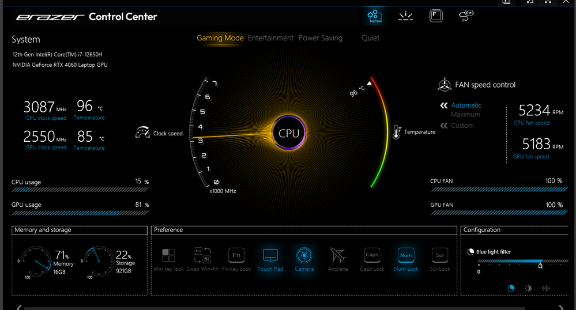Image resolution: width=576 pixels, height=310 pixels.
Task: Click the Clock speed gauge icon
Action: pos(142,132)
